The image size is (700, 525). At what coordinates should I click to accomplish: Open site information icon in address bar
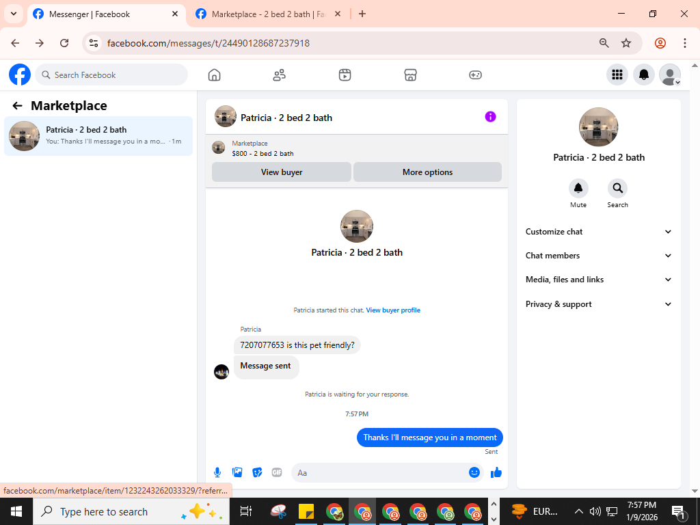pyautogui.click(x=93, y=43)
